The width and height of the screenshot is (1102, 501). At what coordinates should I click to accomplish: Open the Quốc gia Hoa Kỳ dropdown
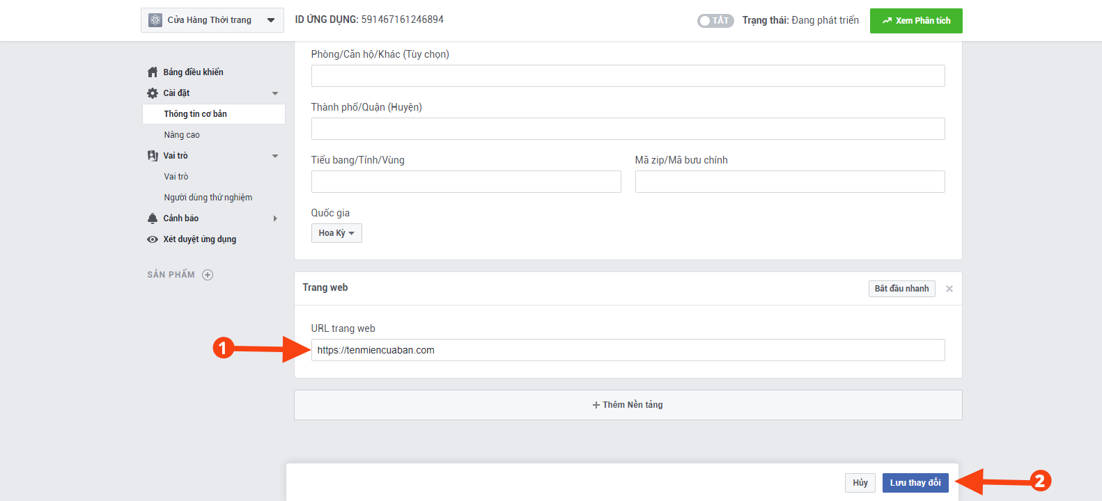[x=336, y=233]
